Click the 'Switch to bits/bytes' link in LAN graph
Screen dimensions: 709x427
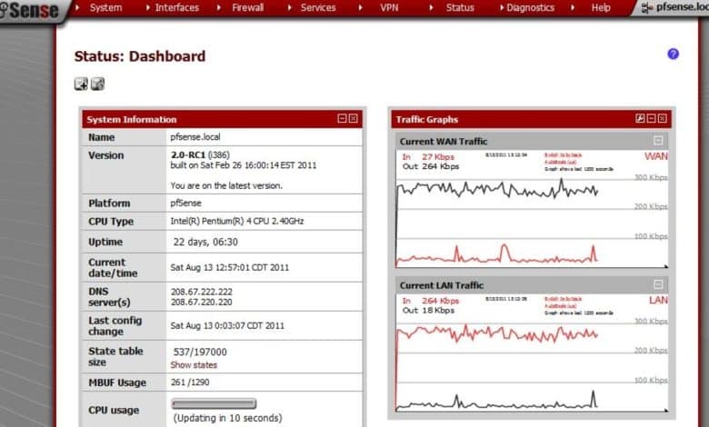563,299
